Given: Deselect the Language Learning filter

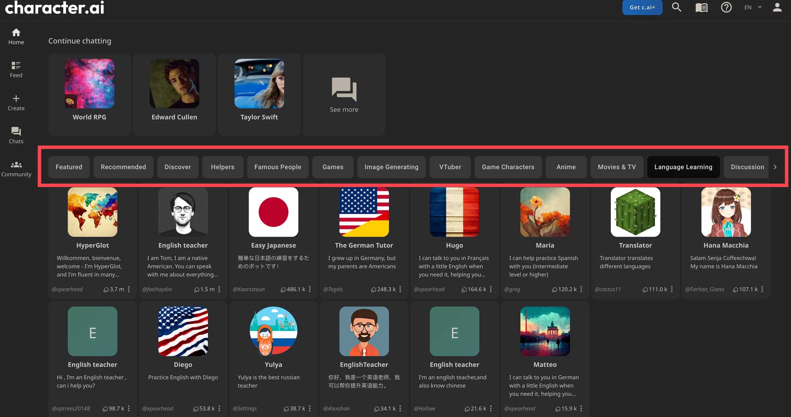Looking at the screenshot, I should point(683,167).
